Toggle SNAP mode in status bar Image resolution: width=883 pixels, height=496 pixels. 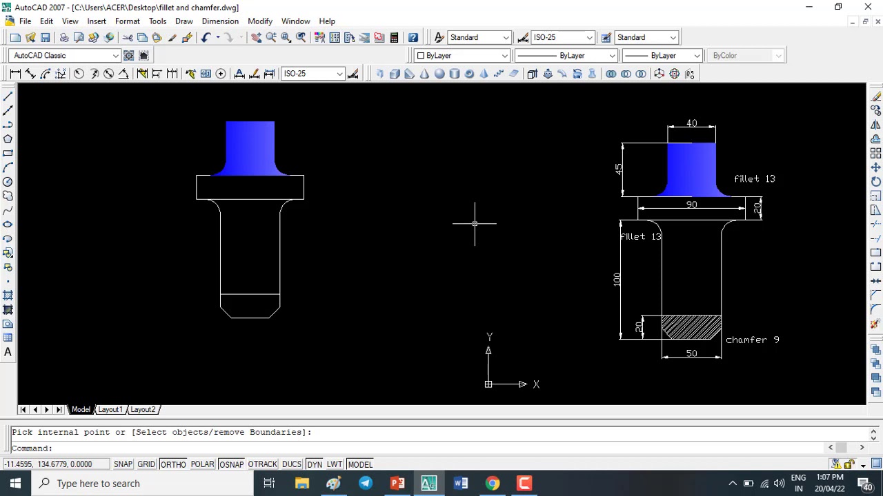click(123, 464)
